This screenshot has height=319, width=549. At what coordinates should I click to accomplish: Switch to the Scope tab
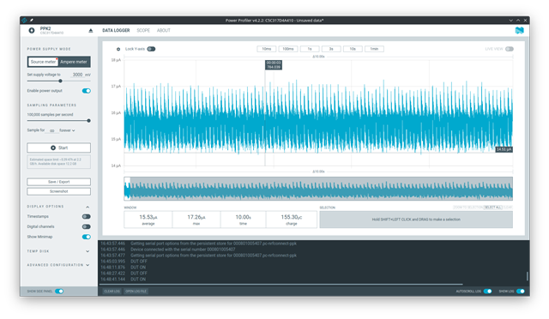tap(143, 31)
